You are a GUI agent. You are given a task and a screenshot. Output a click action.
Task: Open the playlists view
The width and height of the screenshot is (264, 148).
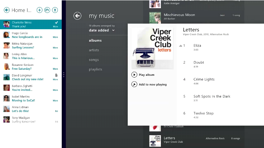(x=95, y=69)
